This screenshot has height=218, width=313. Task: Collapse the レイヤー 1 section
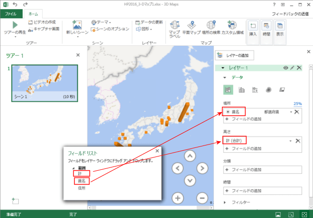click(223, 68)
